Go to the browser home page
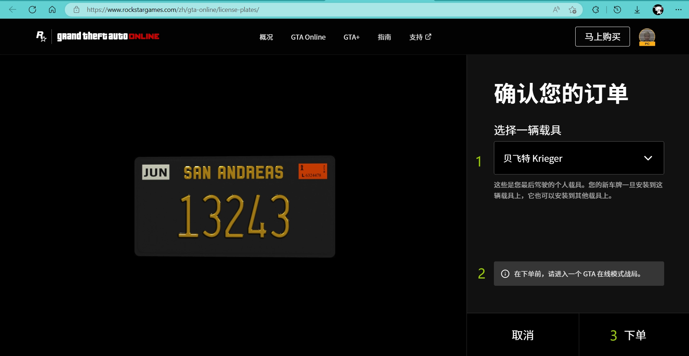This screenshot has height=356, width=689. (52, 10)
